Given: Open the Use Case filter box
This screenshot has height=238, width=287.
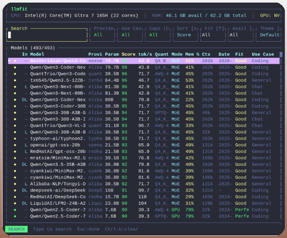Looking at the screenshot, I should (x=130, y=35).
